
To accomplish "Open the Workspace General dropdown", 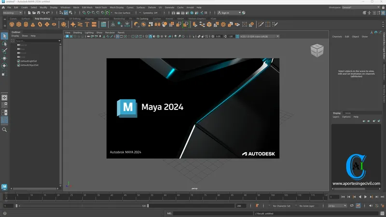I will [x=361, y=7].
